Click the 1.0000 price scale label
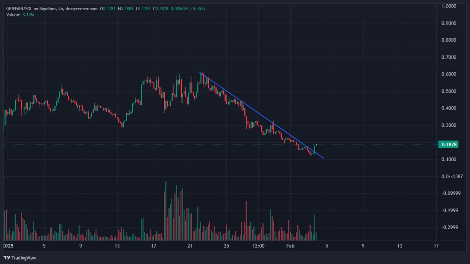 coord(448,6)
